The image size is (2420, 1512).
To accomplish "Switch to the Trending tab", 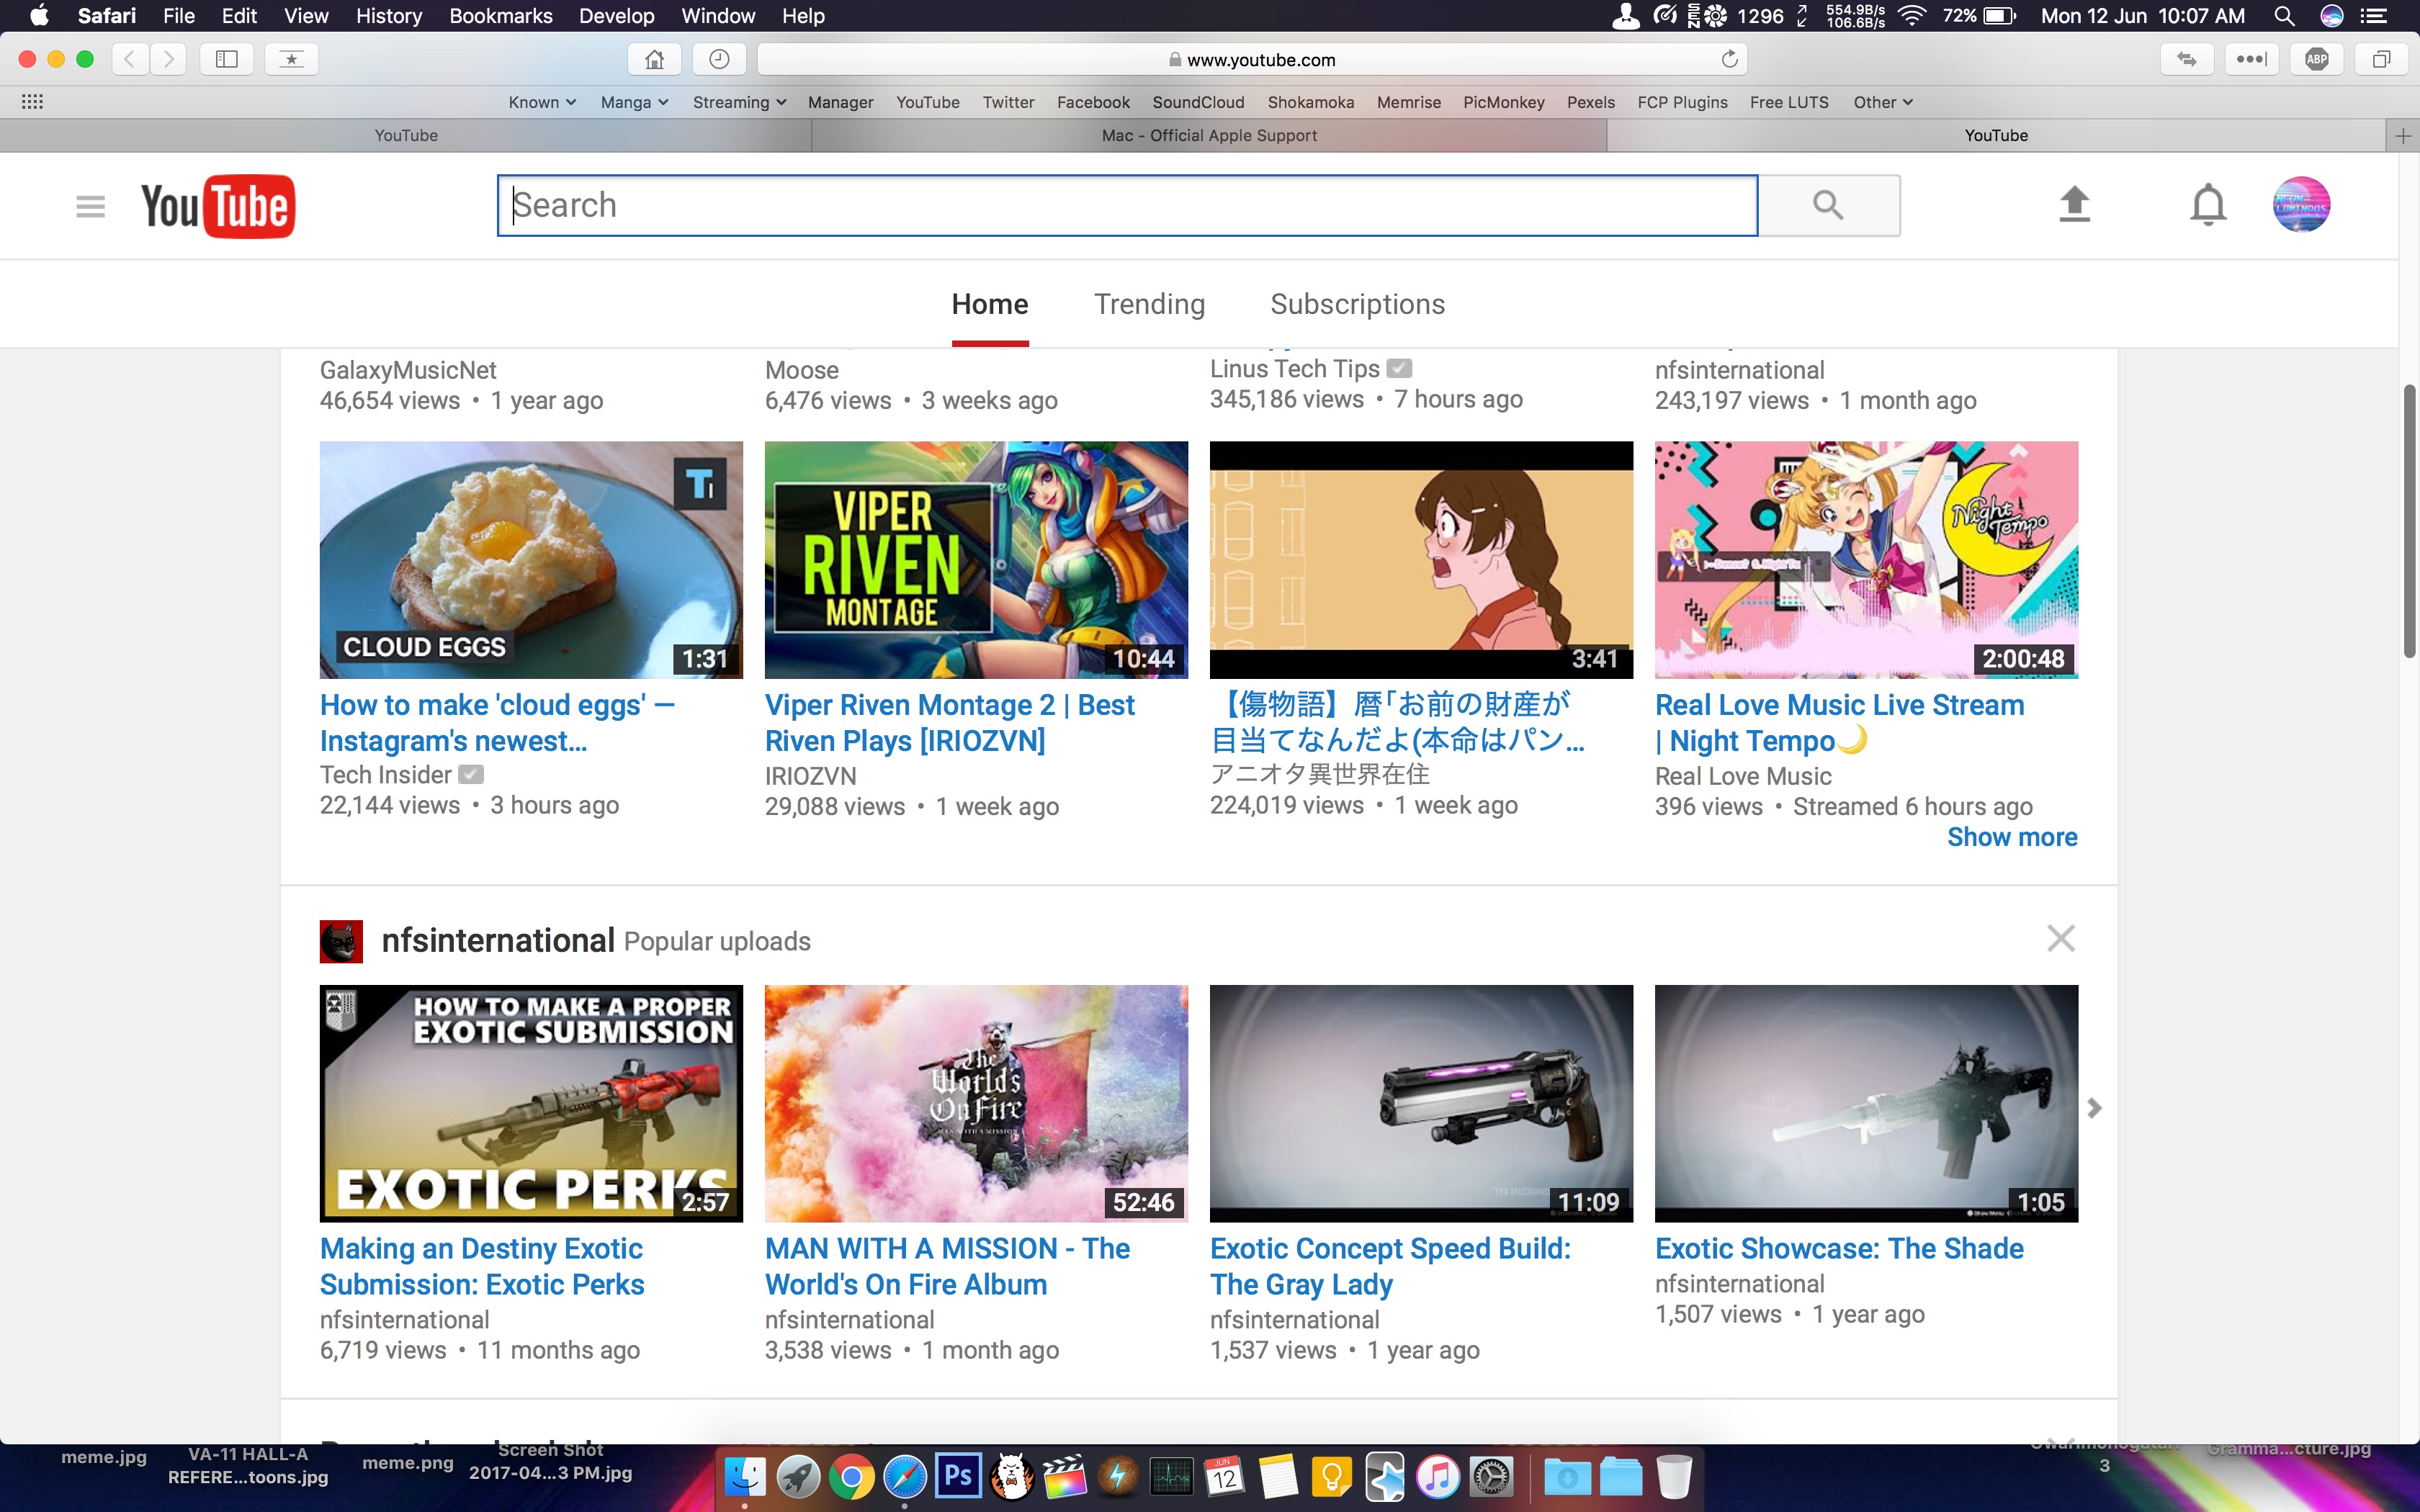I will 1149,304.
